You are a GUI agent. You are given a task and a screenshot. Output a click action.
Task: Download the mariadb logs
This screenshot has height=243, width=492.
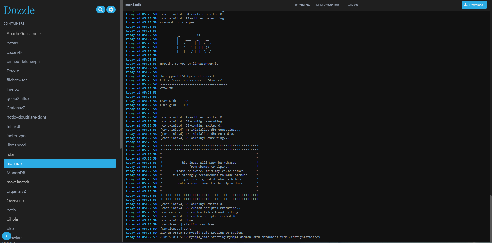tap(474, 5)
